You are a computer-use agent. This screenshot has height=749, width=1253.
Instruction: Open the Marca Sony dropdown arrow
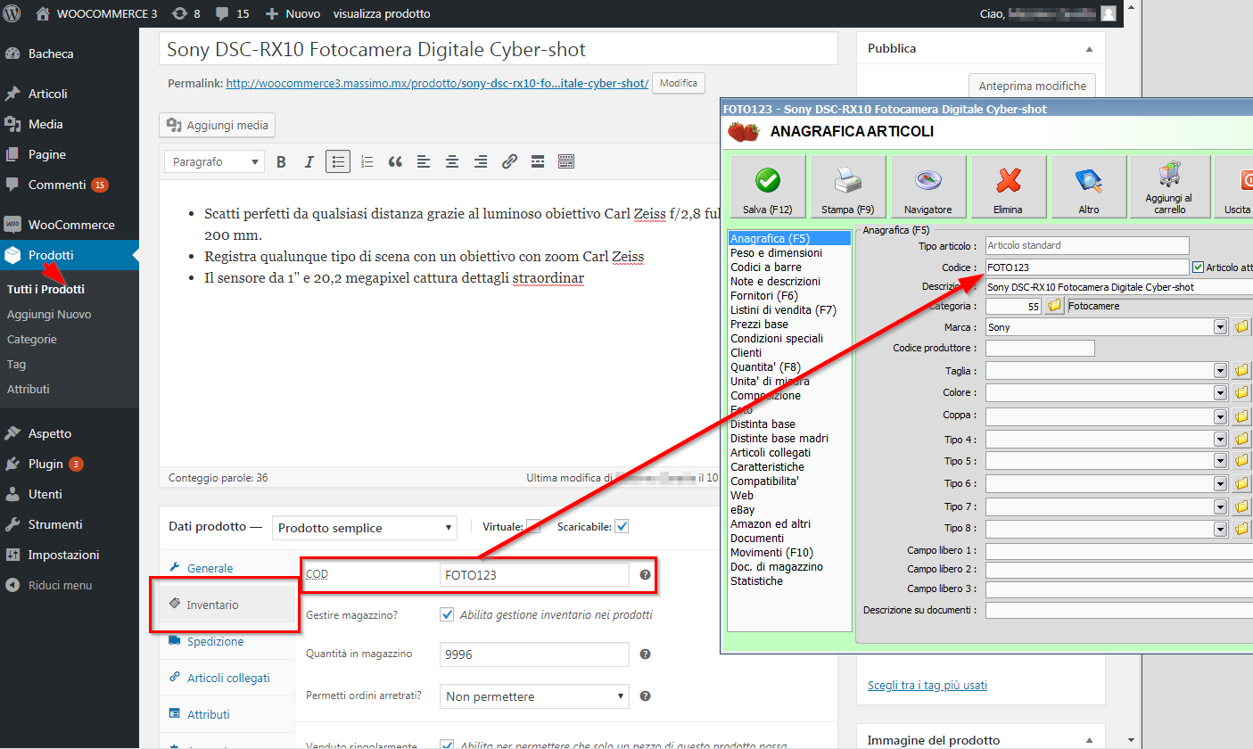pyautogui.click(x=1221, y=327)
